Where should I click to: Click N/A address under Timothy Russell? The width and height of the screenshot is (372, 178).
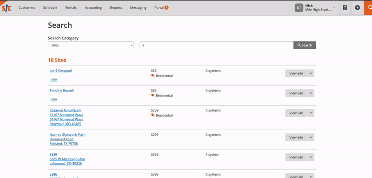(x=53, y=99)
